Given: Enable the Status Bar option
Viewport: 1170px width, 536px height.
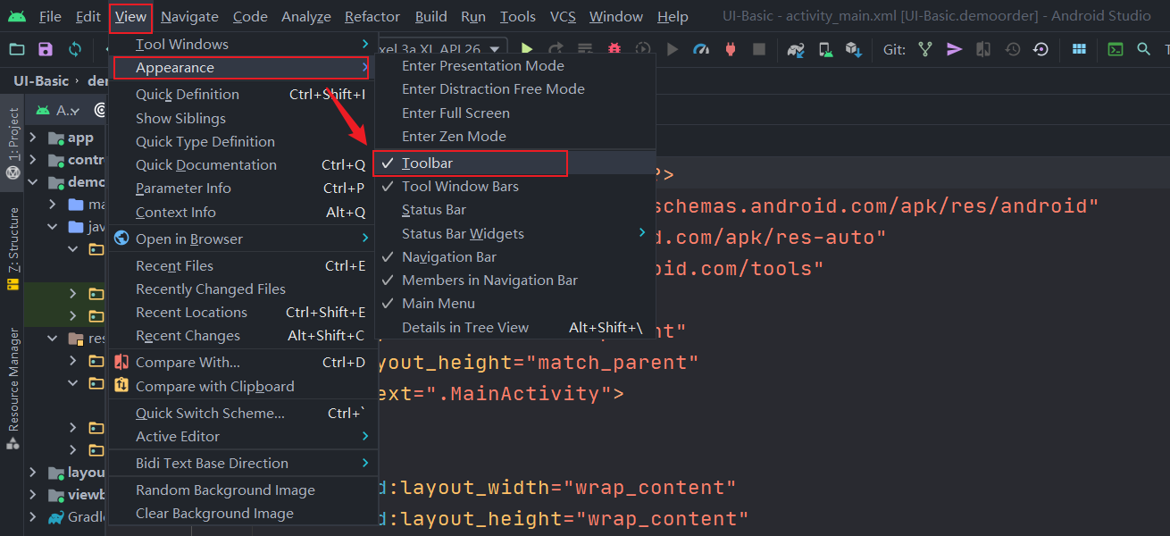Looking at the screenshot, I should [514, 210].
